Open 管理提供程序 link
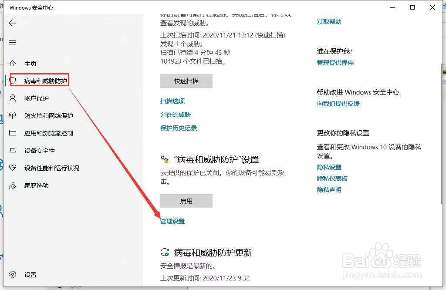 point(335,63)
